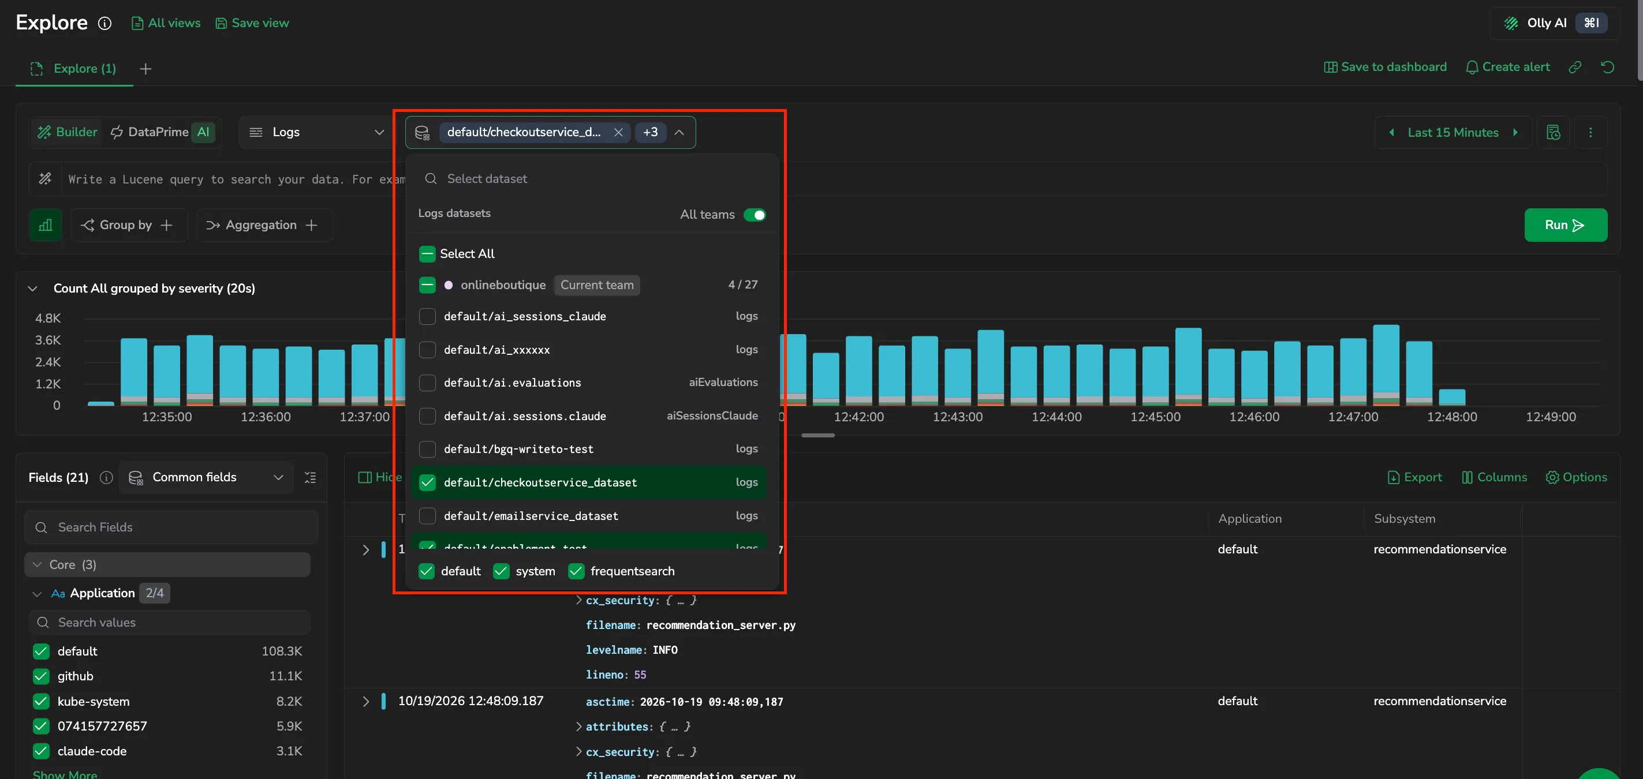Image resolution: width=1643 pixels, height=779 pixels.
Task: Remove the default/checkoutservice dataset chip
Action: coord(618,133)
